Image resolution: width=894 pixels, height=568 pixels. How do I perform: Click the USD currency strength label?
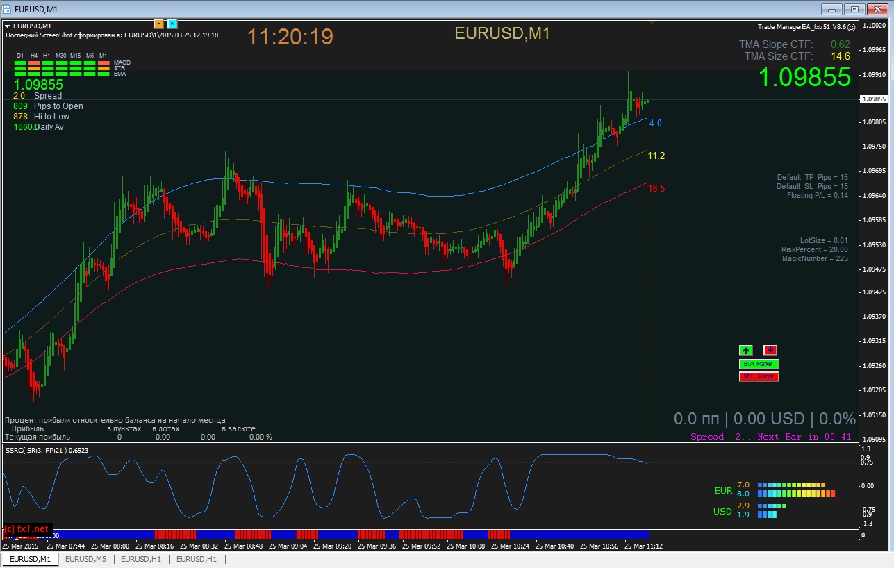pos(723,512)
